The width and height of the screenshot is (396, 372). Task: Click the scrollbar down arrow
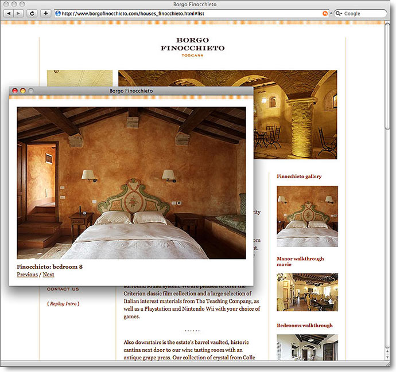387,357
